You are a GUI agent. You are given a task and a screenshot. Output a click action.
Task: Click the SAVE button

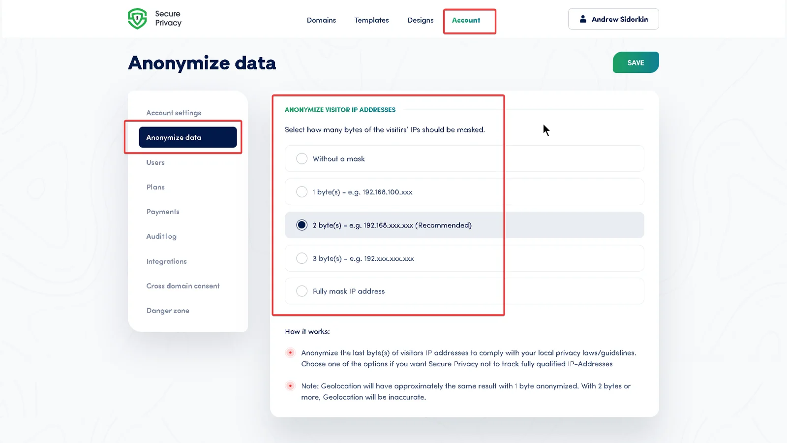tap(636, 62)
